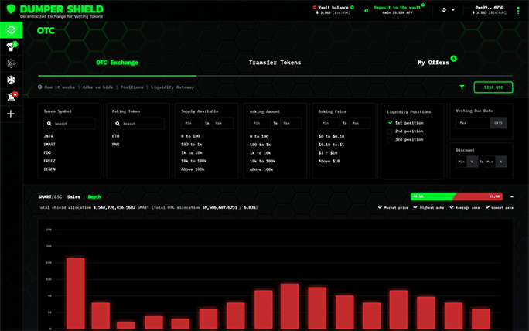Click Supply Available Min field
Viewport: 529px width, 331px height.
pyautogui.click(x=191, y=123)
